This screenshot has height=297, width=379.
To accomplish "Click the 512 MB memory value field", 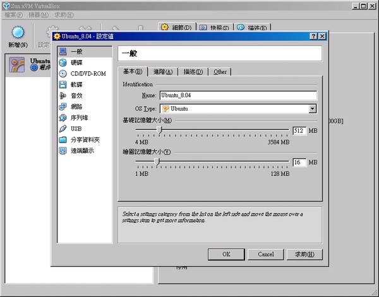I will 299,131.
